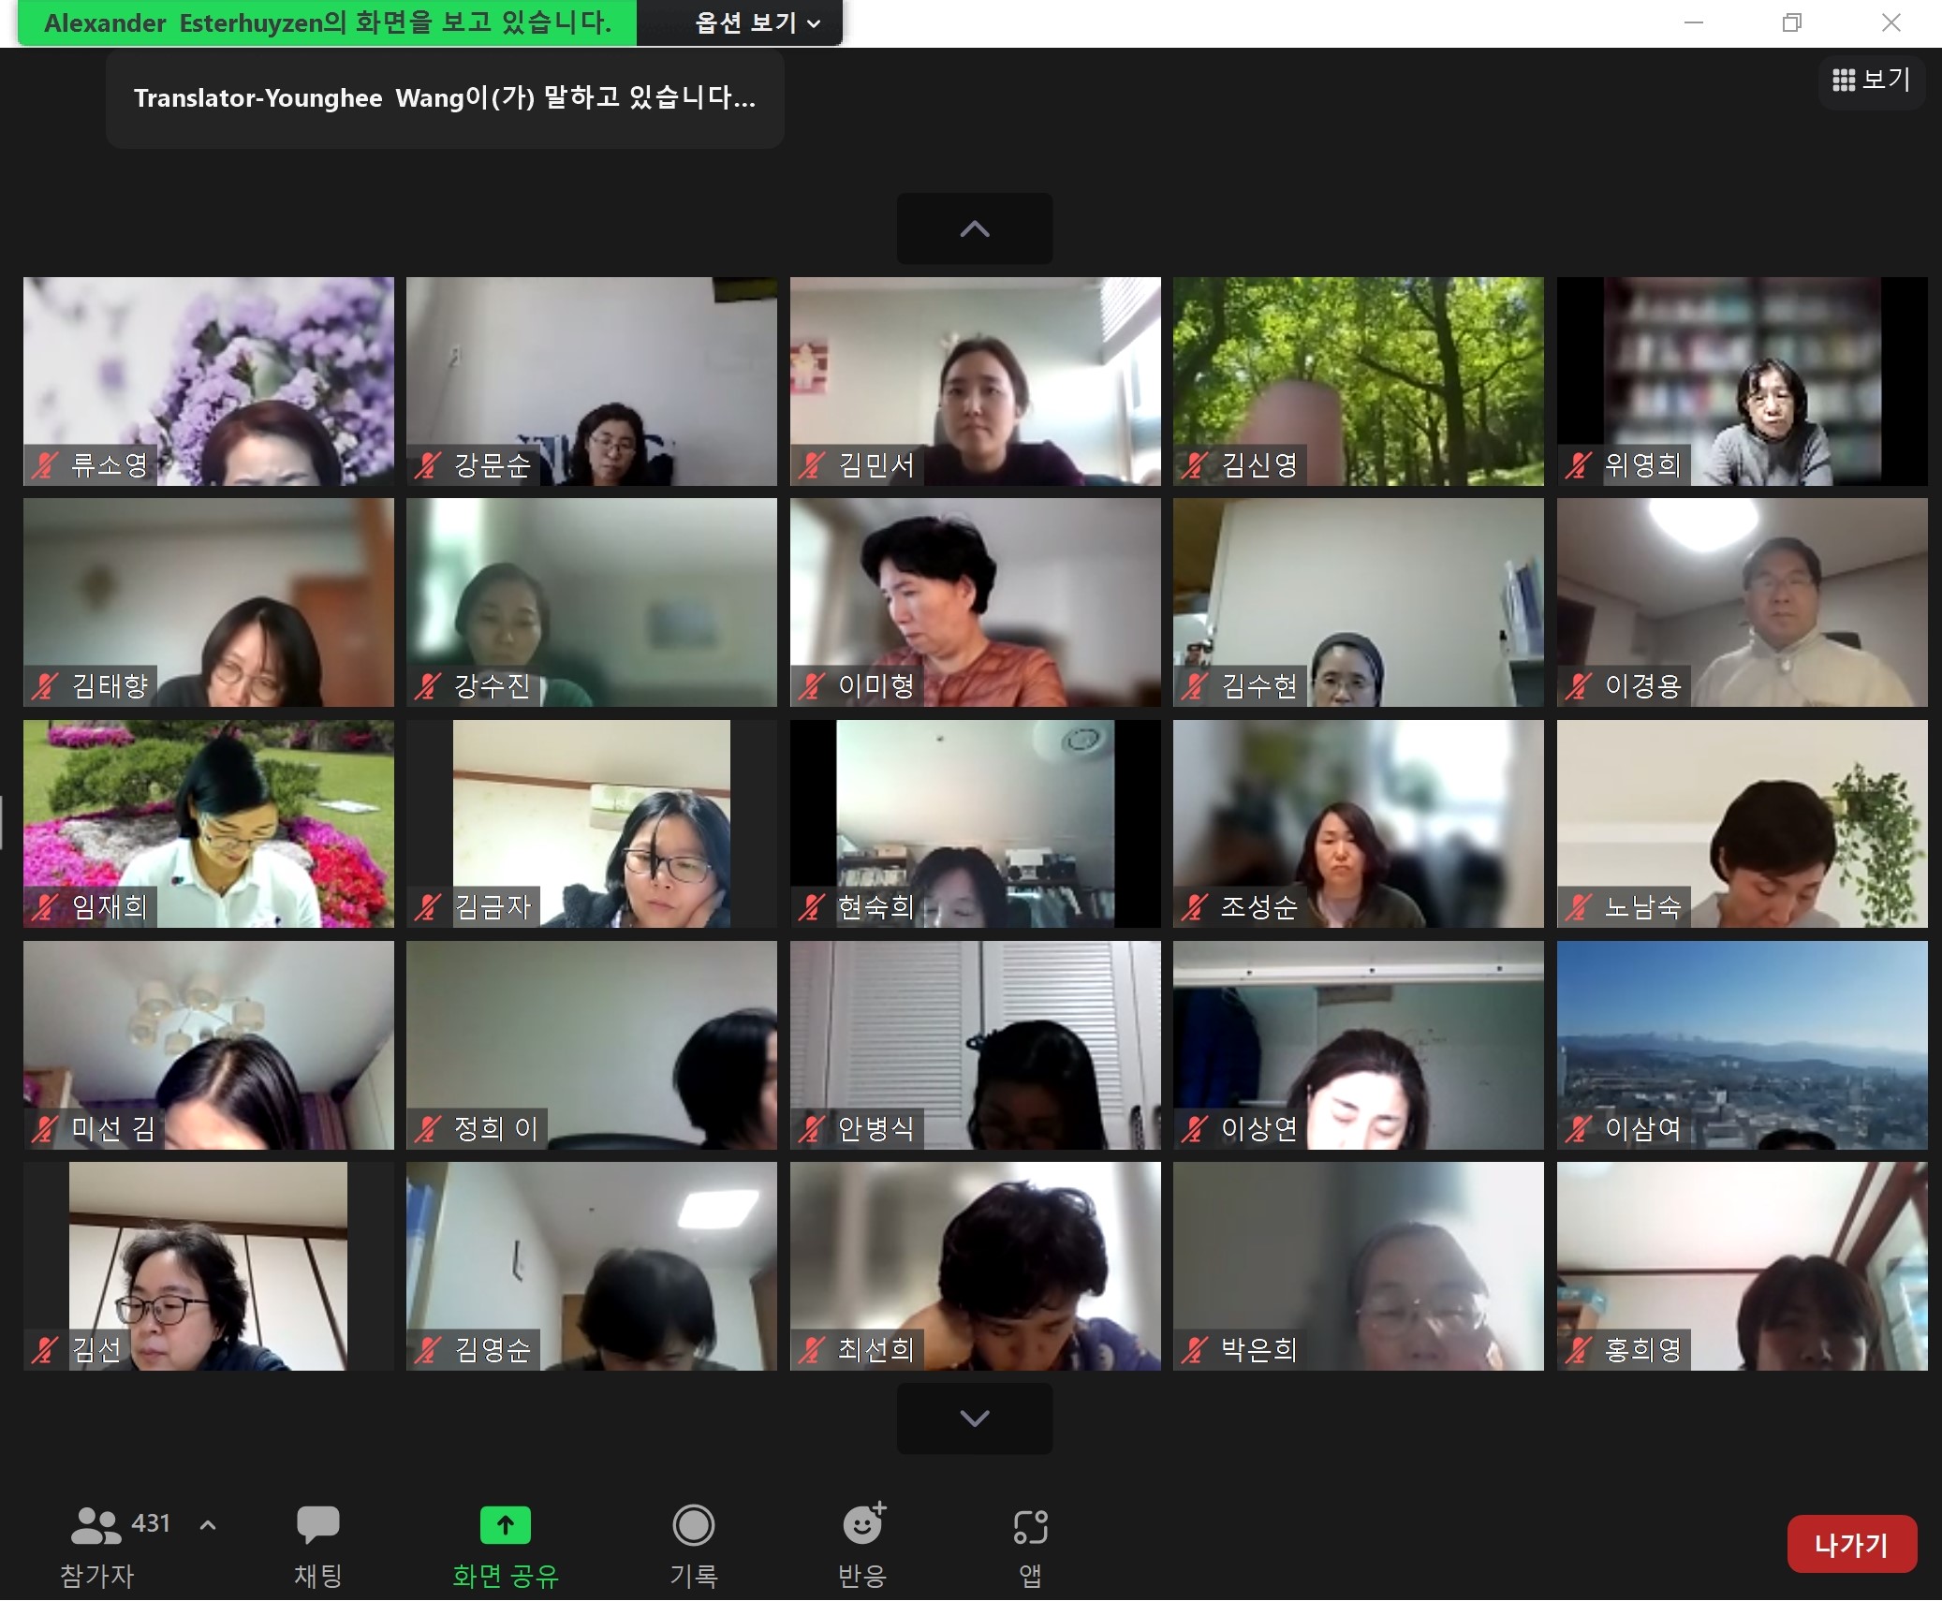The width and height of the screenshot is (1942, 1601).
Task: Click muted mic icon beside 김민서
Action: click(812, 465)
